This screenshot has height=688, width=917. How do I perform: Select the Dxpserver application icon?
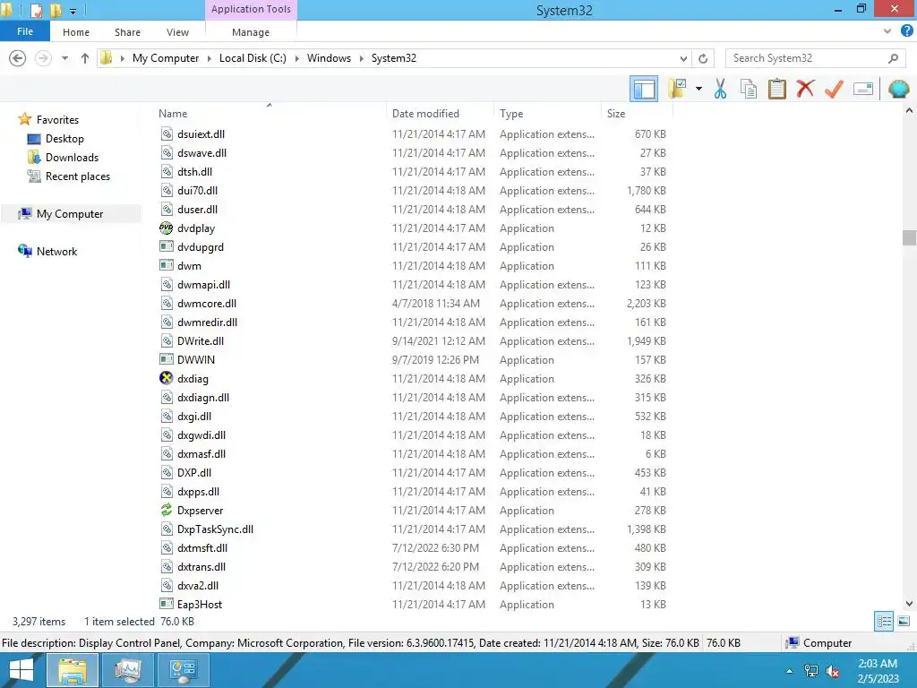click(166, 510)
